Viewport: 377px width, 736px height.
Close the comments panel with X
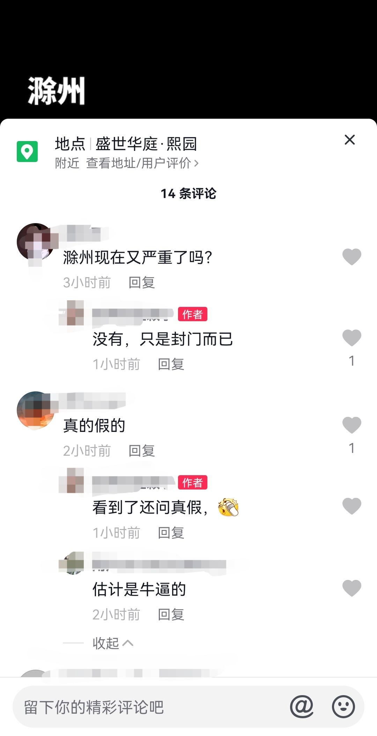[x=350, y=140]
